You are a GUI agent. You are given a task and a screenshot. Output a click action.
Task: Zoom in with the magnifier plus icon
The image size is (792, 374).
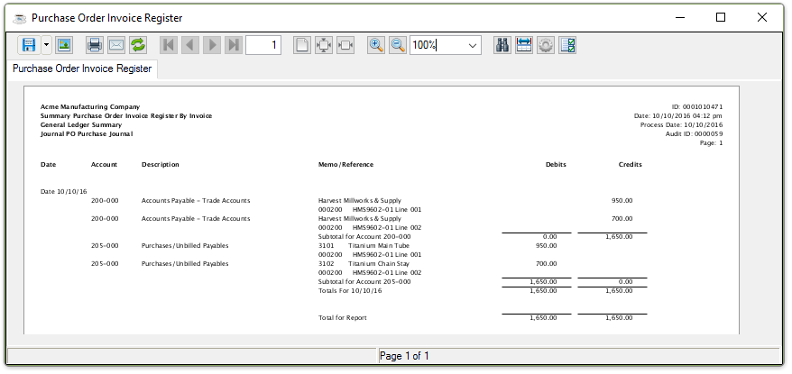(x=376, y=45)
